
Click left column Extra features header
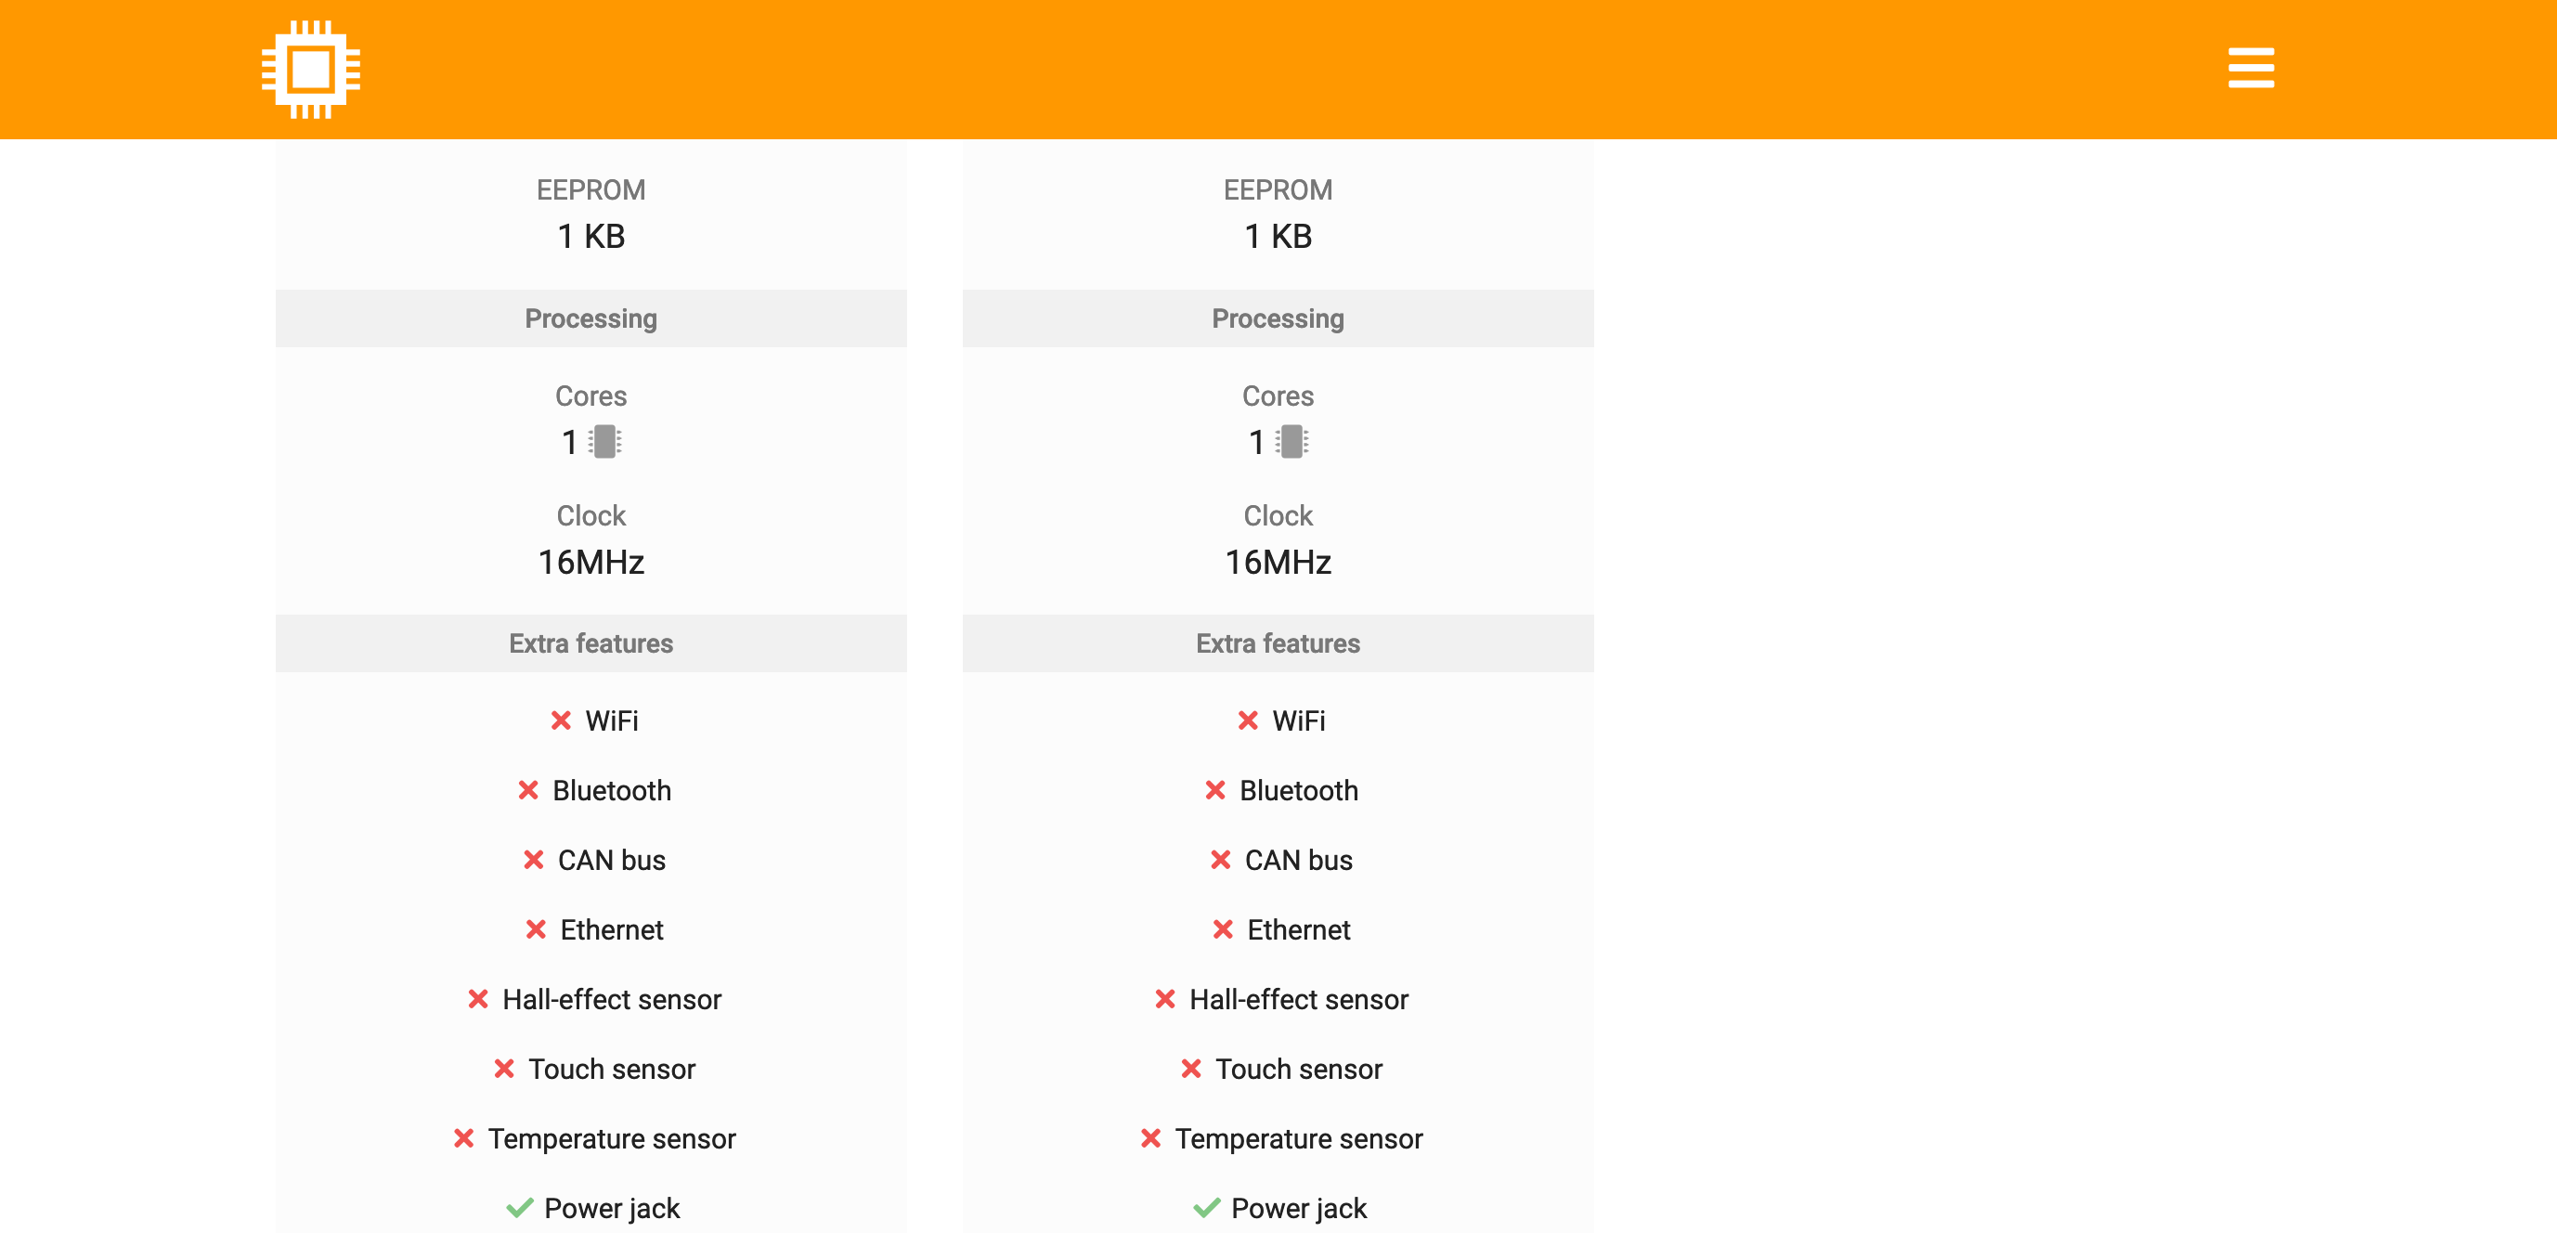591,643
